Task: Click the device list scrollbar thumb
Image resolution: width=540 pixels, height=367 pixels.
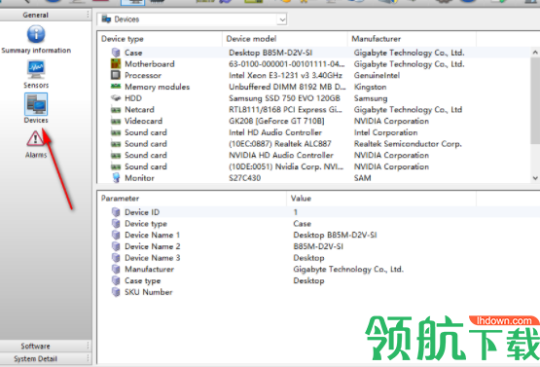Action: [x=535, y=100]
